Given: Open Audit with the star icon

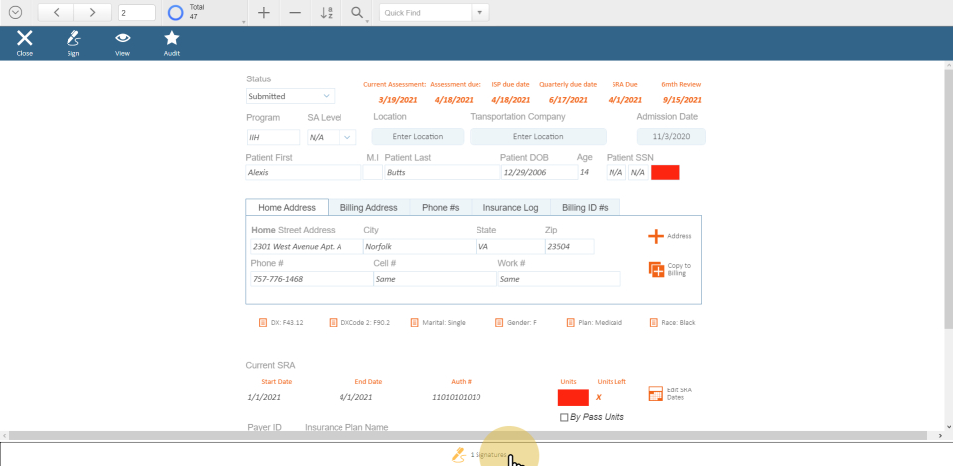Looking at the screenshot, I should click(x=171, y=39).
